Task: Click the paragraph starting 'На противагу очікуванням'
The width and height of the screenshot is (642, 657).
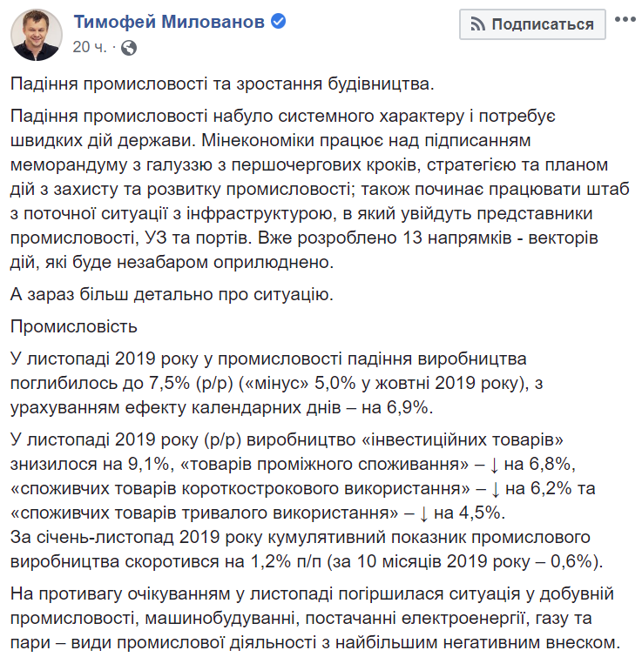Action: [314, 619]
